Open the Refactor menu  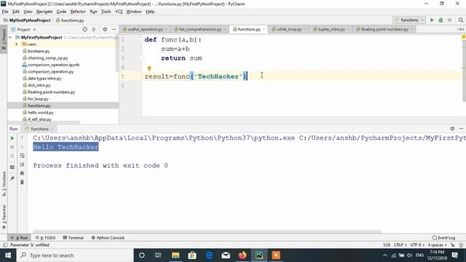click(78, 12)
